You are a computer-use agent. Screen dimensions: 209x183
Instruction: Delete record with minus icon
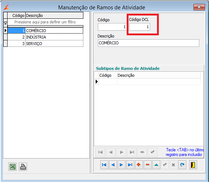click(x=147, y=165)
